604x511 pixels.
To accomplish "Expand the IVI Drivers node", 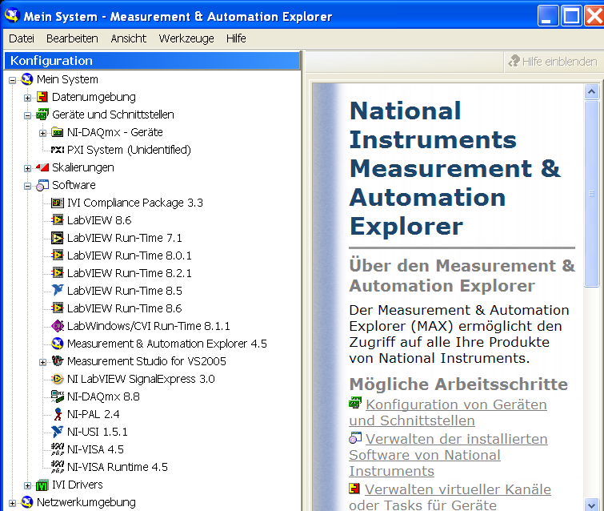I will (27, 485).
